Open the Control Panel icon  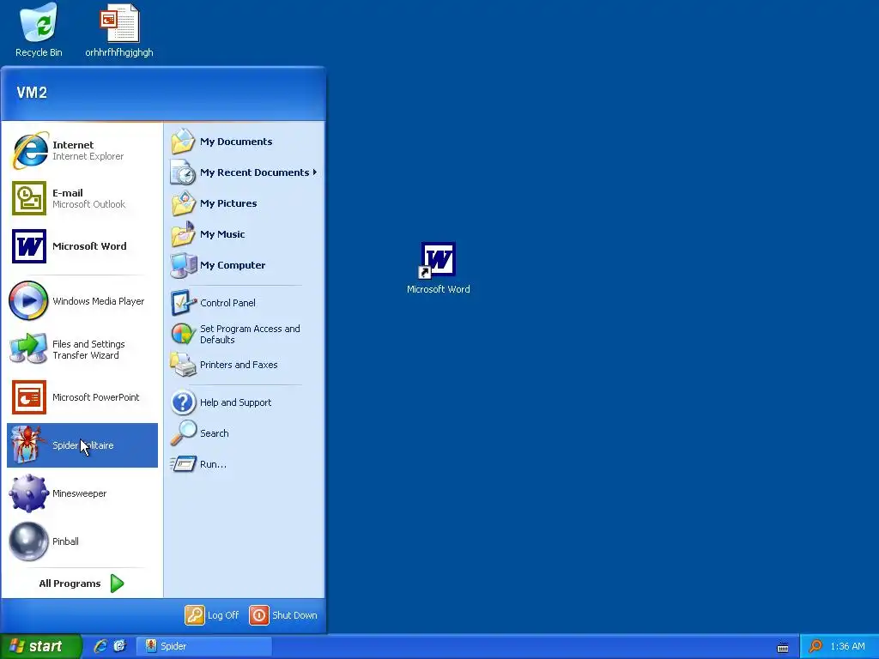(x=184, y=303)
